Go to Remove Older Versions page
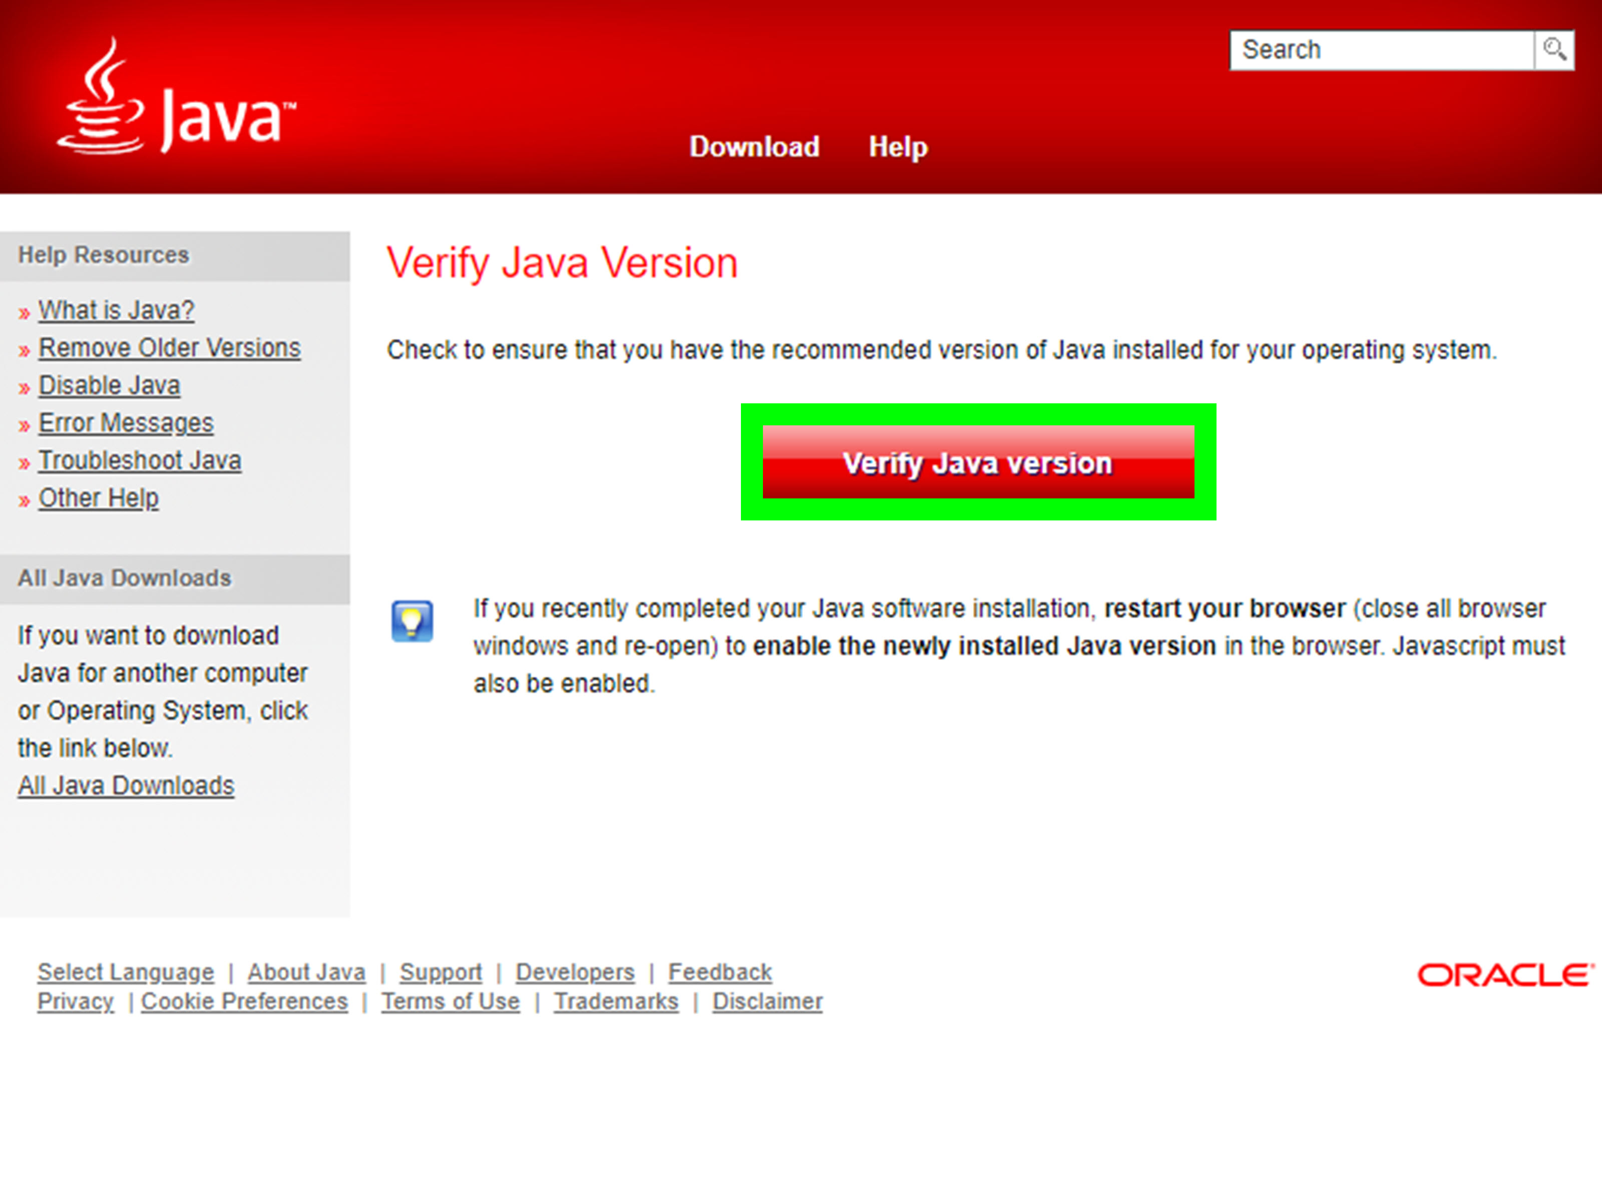Image resolution: width=1602 pixels, height=1201 pixels. coord(169,348)
